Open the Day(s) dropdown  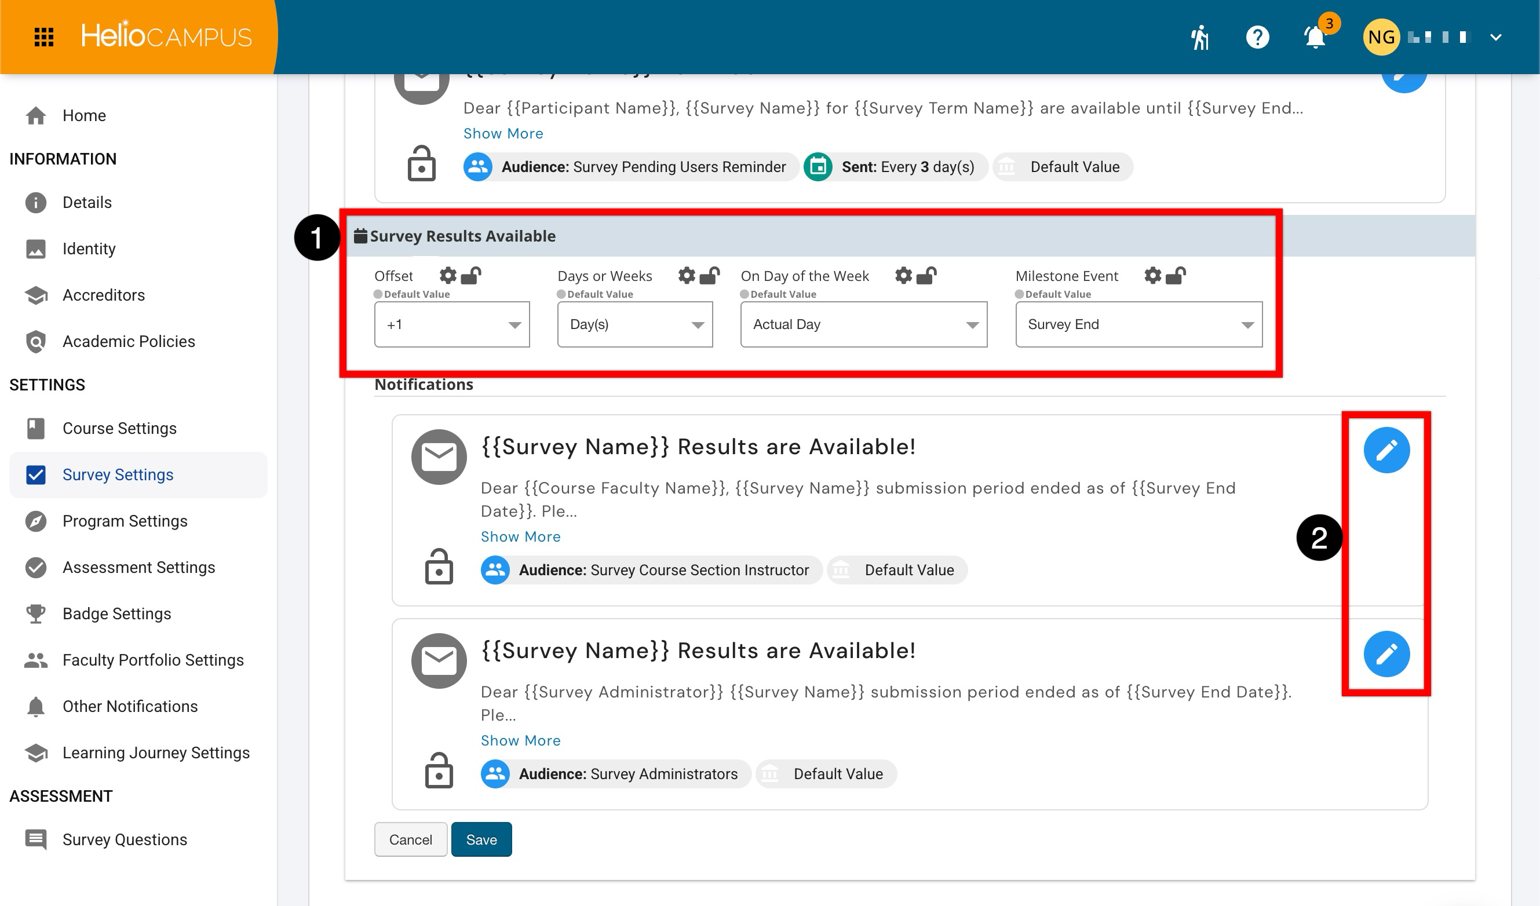(635, 324)
